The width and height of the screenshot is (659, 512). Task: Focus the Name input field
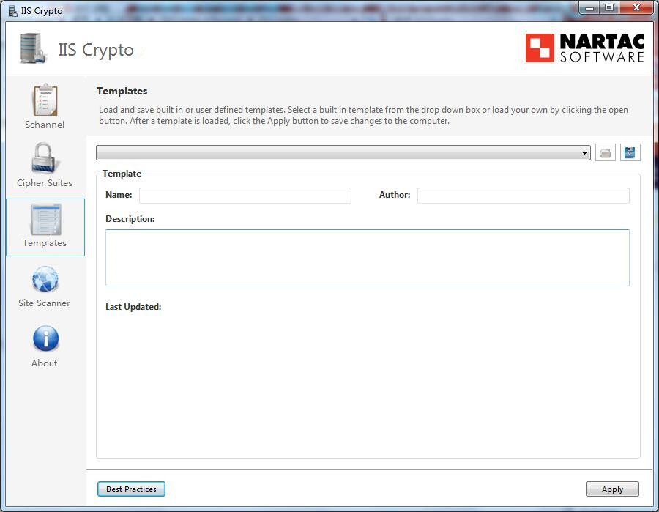coord(245,195)
